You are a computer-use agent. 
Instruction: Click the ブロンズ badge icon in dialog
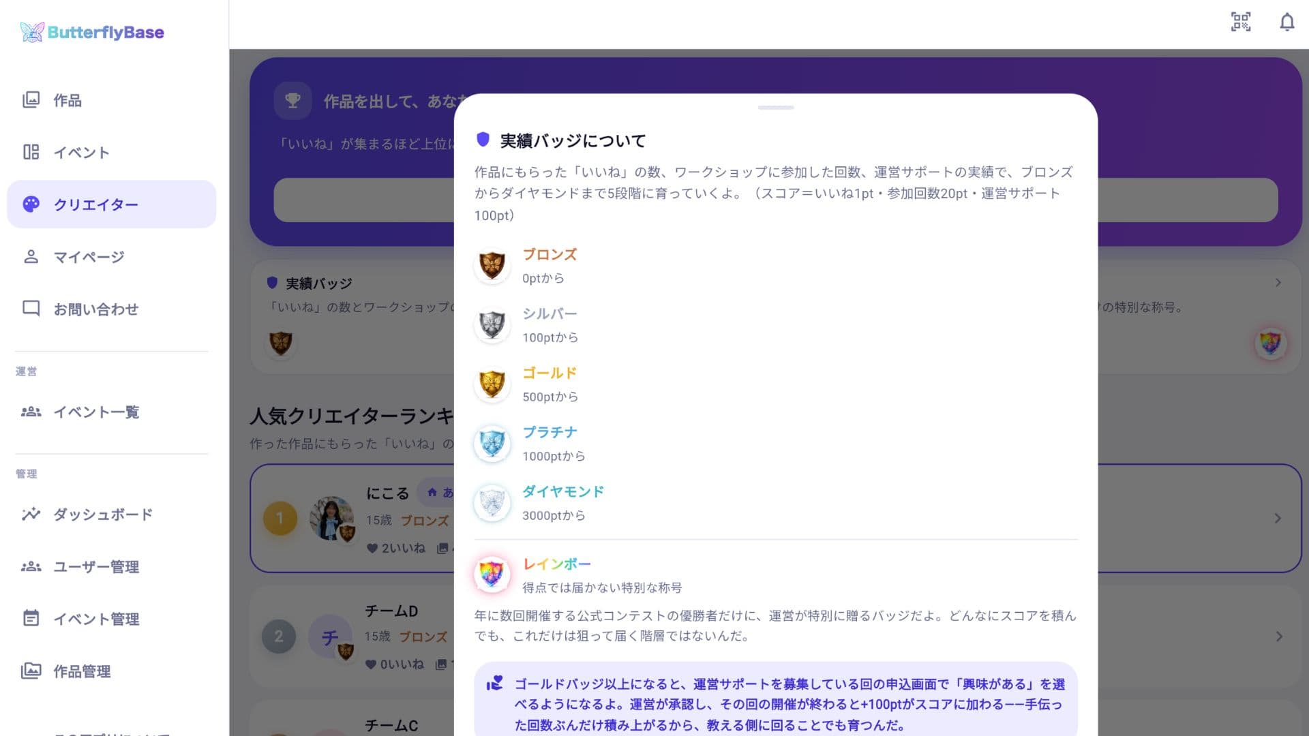pos(492,266)
